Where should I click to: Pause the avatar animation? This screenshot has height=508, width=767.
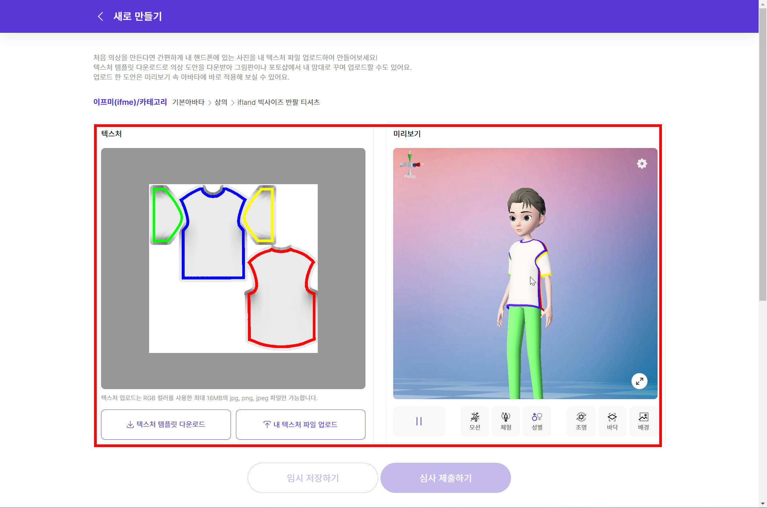click(x=419, y=421)
